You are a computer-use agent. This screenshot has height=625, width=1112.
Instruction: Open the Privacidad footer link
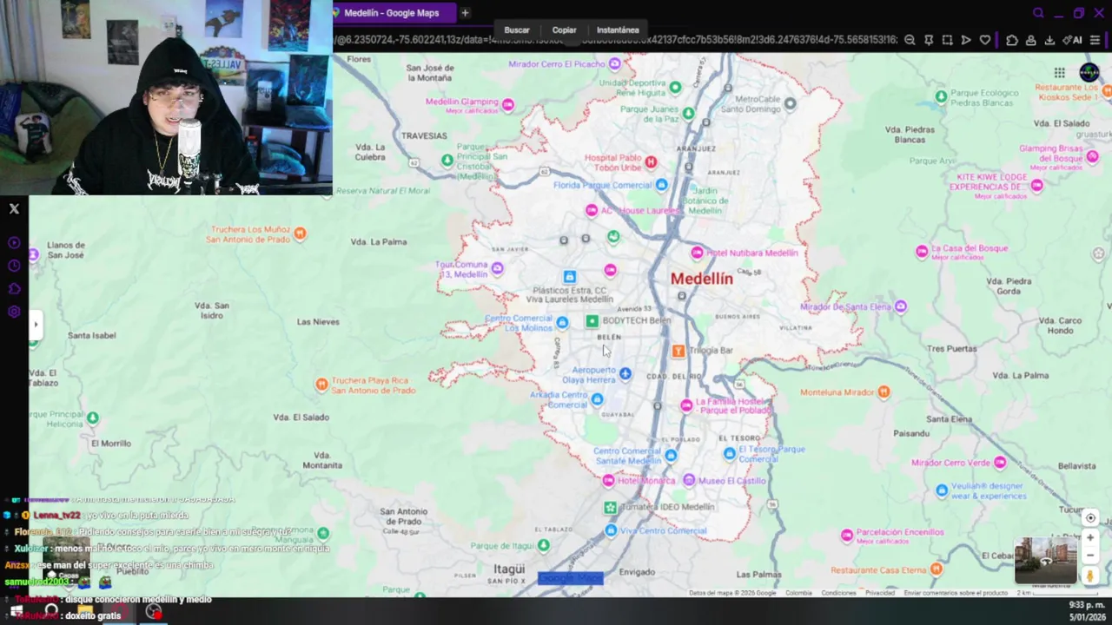tap(880, 593)
